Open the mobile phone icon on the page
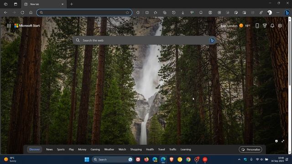This screenshot has width=292, height=164. (257, 26)
